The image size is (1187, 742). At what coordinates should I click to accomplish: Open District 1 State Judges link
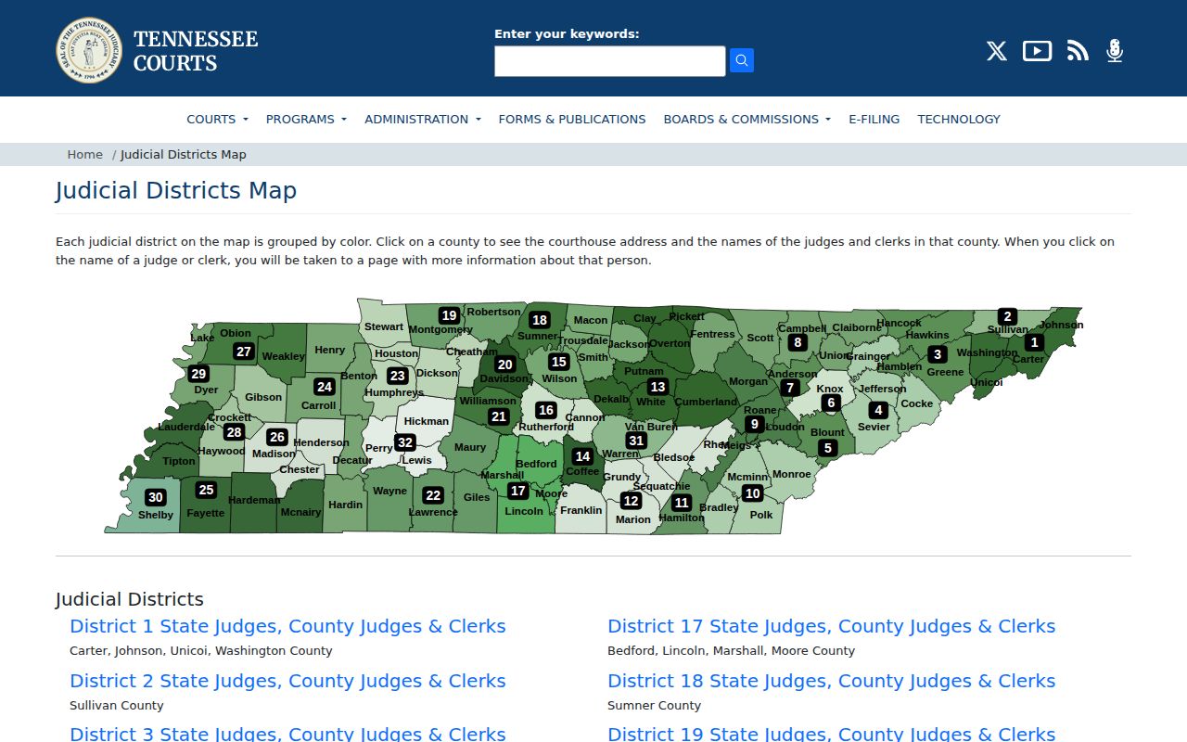pos(287,626)
